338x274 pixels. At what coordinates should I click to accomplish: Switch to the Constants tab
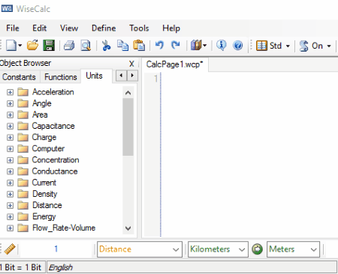tap(19, 77)
